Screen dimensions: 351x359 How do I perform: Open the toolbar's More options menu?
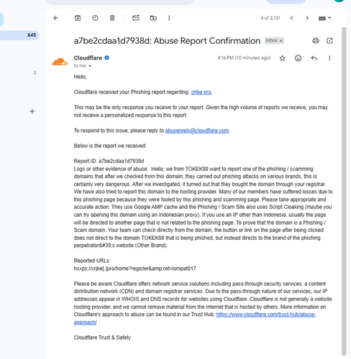tap(169, 18)
